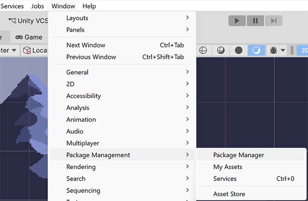This screenshot has height=201, width=308.
Task: Expand the Animation submenu
Action: point(122,119)
